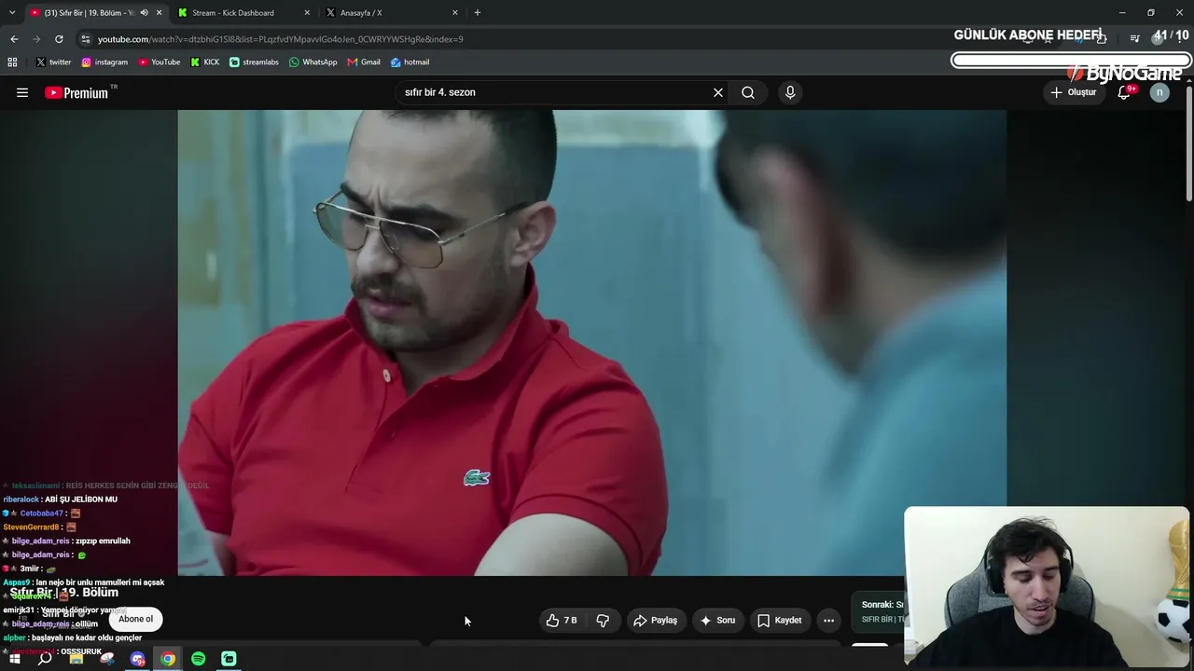
Task: Open the YouTube guide hamburger menu
Action: [x=22, y=92]
